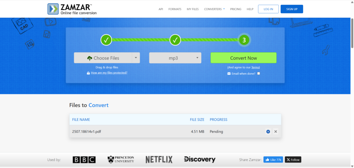Open the Terms link
The height and width of the screenshot is (168, 354).
coord(255,67)
